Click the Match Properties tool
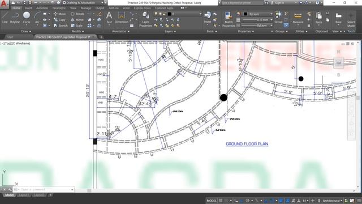 point(229,19)
